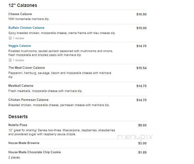This screenshot has width=194, height=164.
Task: Click the House Made Brownie item
Action: pyautogui.click(x=24, y=143)
